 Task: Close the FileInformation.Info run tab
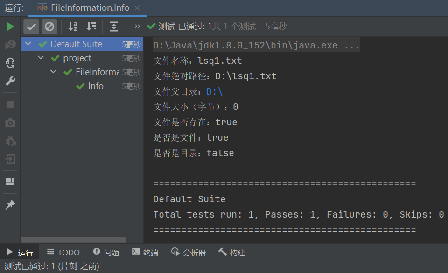[x=137, y=8]
